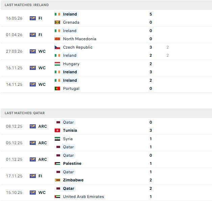The width and height of the screenshot is (212, 201).
Task: Click the Czech Republic flag icon
Action: [57, 47]
